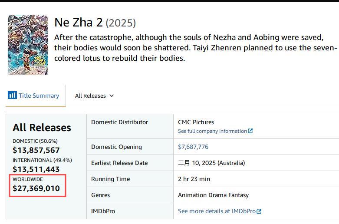Click the Animation Drama Fantasy genres text
Viewport: 339px width, 224px height.
pyautogui.click(x=213, y=195)
